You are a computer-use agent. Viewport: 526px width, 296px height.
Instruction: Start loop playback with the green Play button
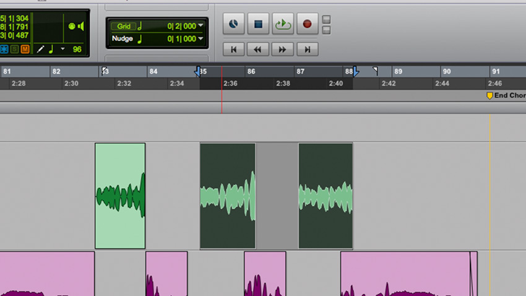[x=283, y=24]
